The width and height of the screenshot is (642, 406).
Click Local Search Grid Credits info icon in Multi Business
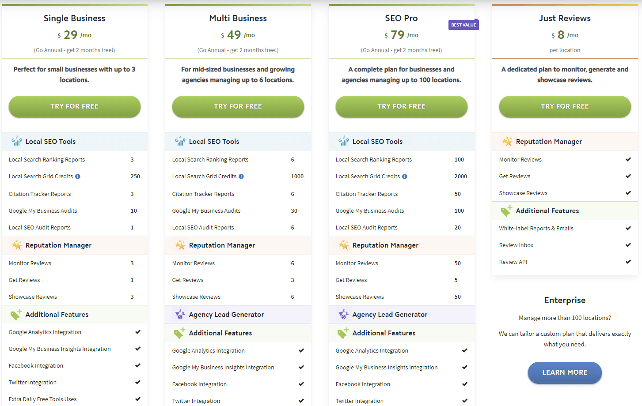pos(241,177)
